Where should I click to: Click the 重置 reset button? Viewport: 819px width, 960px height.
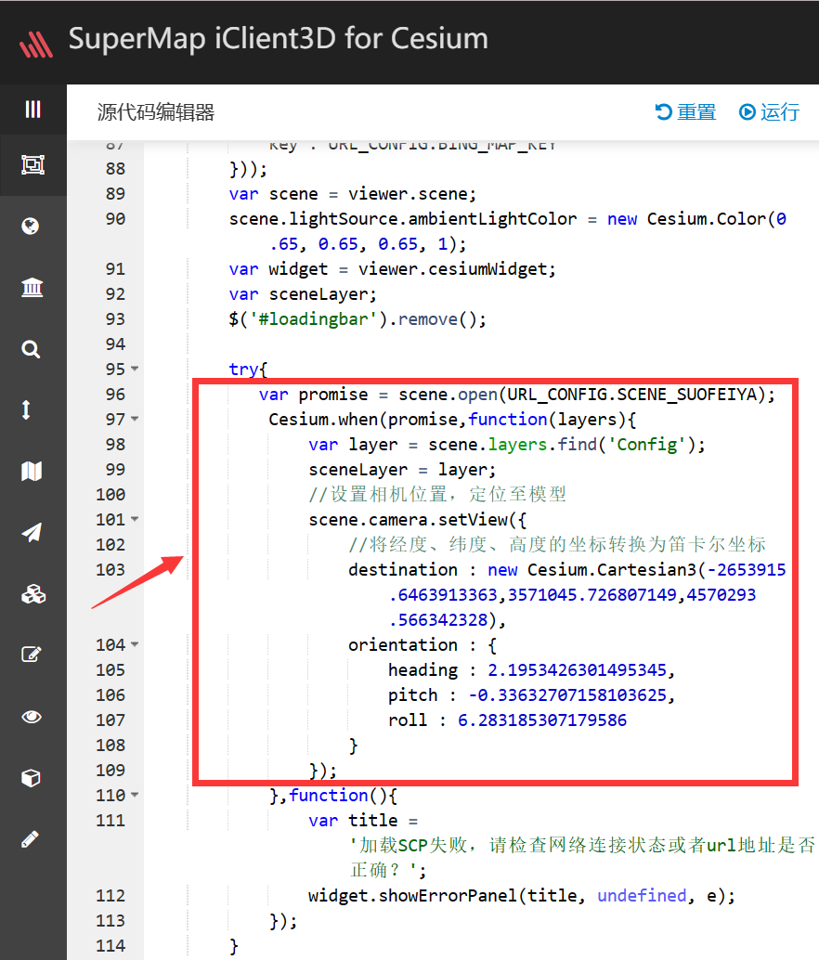point(685,112)
